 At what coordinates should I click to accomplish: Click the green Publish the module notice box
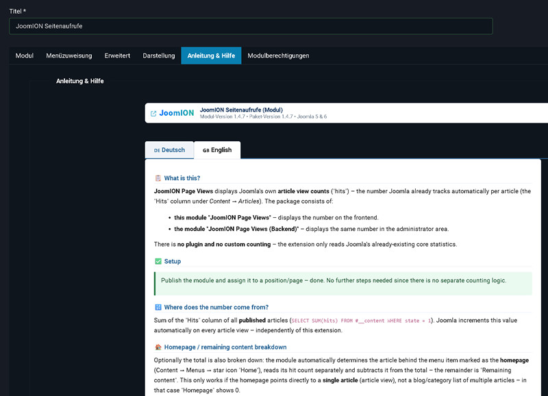click(343, 284)
